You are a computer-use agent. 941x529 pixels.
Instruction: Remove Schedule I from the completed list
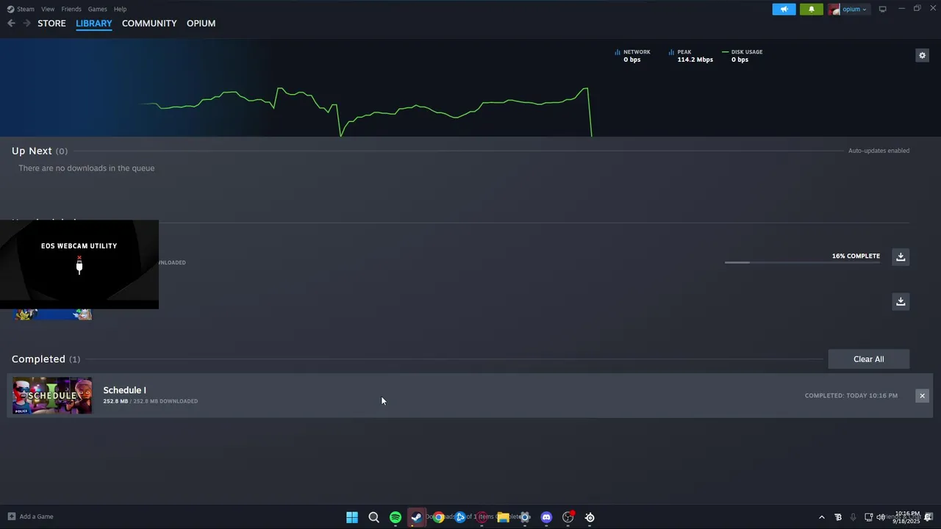[x=922, y=396]
